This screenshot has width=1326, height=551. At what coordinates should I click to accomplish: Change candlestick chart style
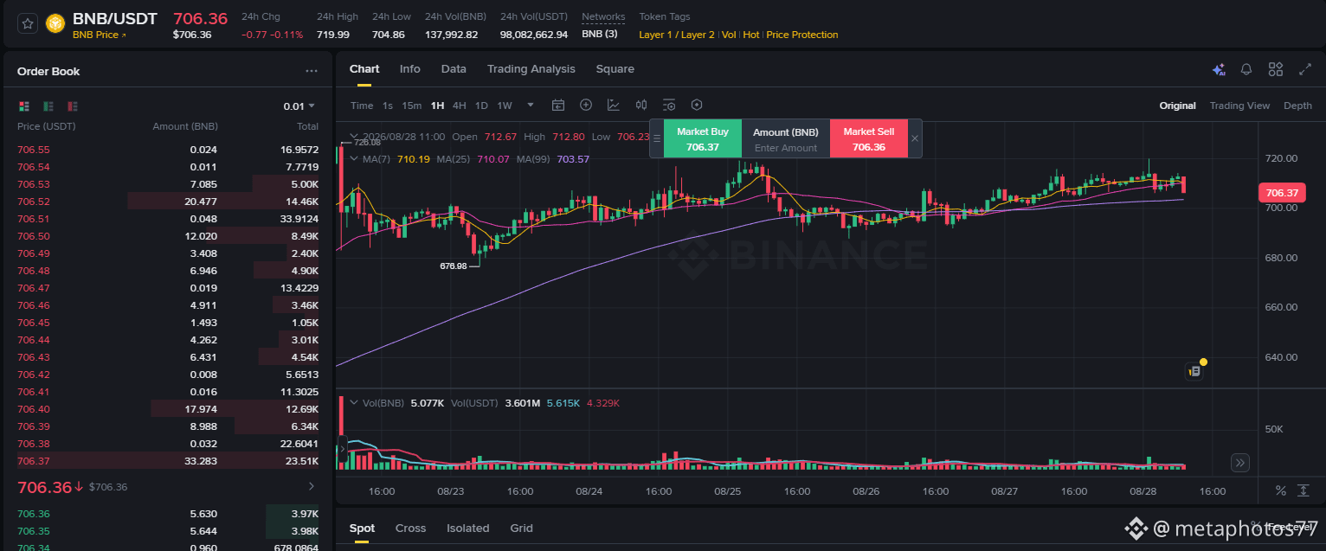[641, 106]
